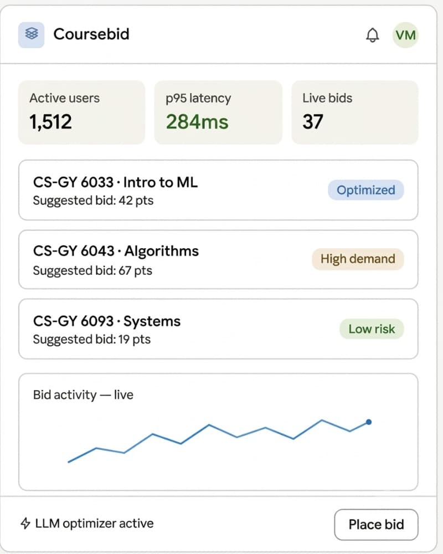Viewport: 443px width, 554px height.
Task: Click the 'Bid activity — live' heading
Action: (x=83, y=394)
